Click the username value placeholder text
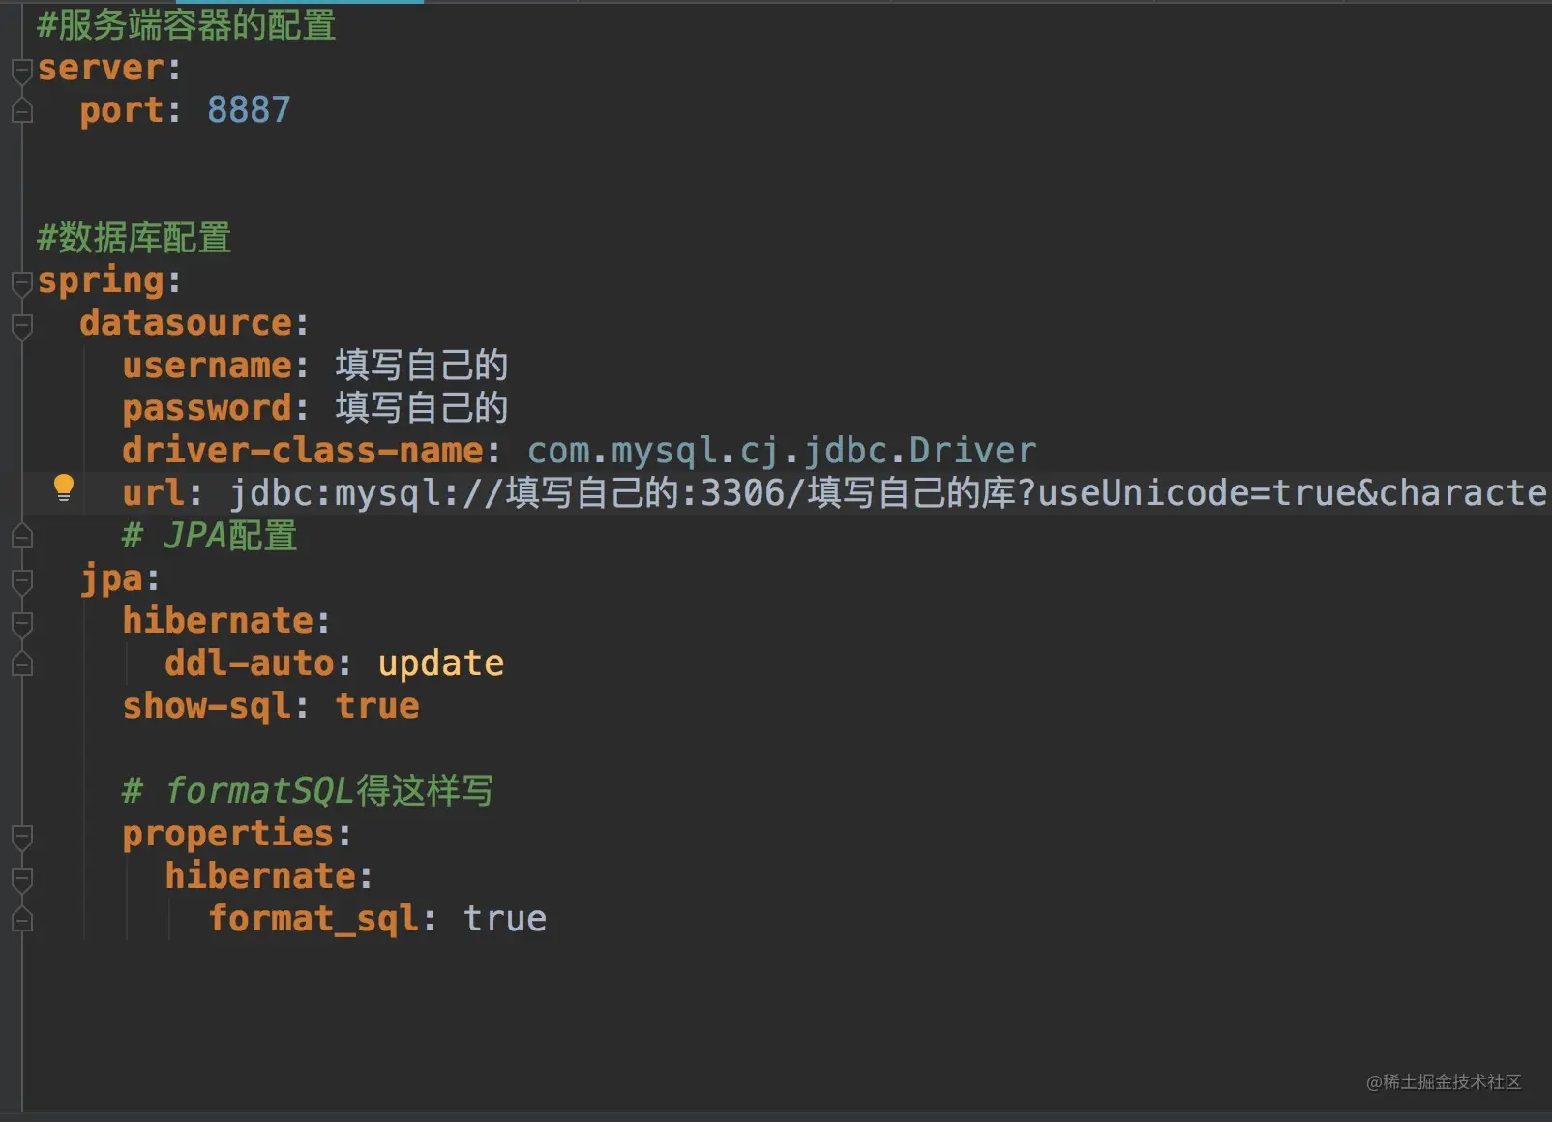This screenshot has height=1122, width=1552. [x=422, y=366]
